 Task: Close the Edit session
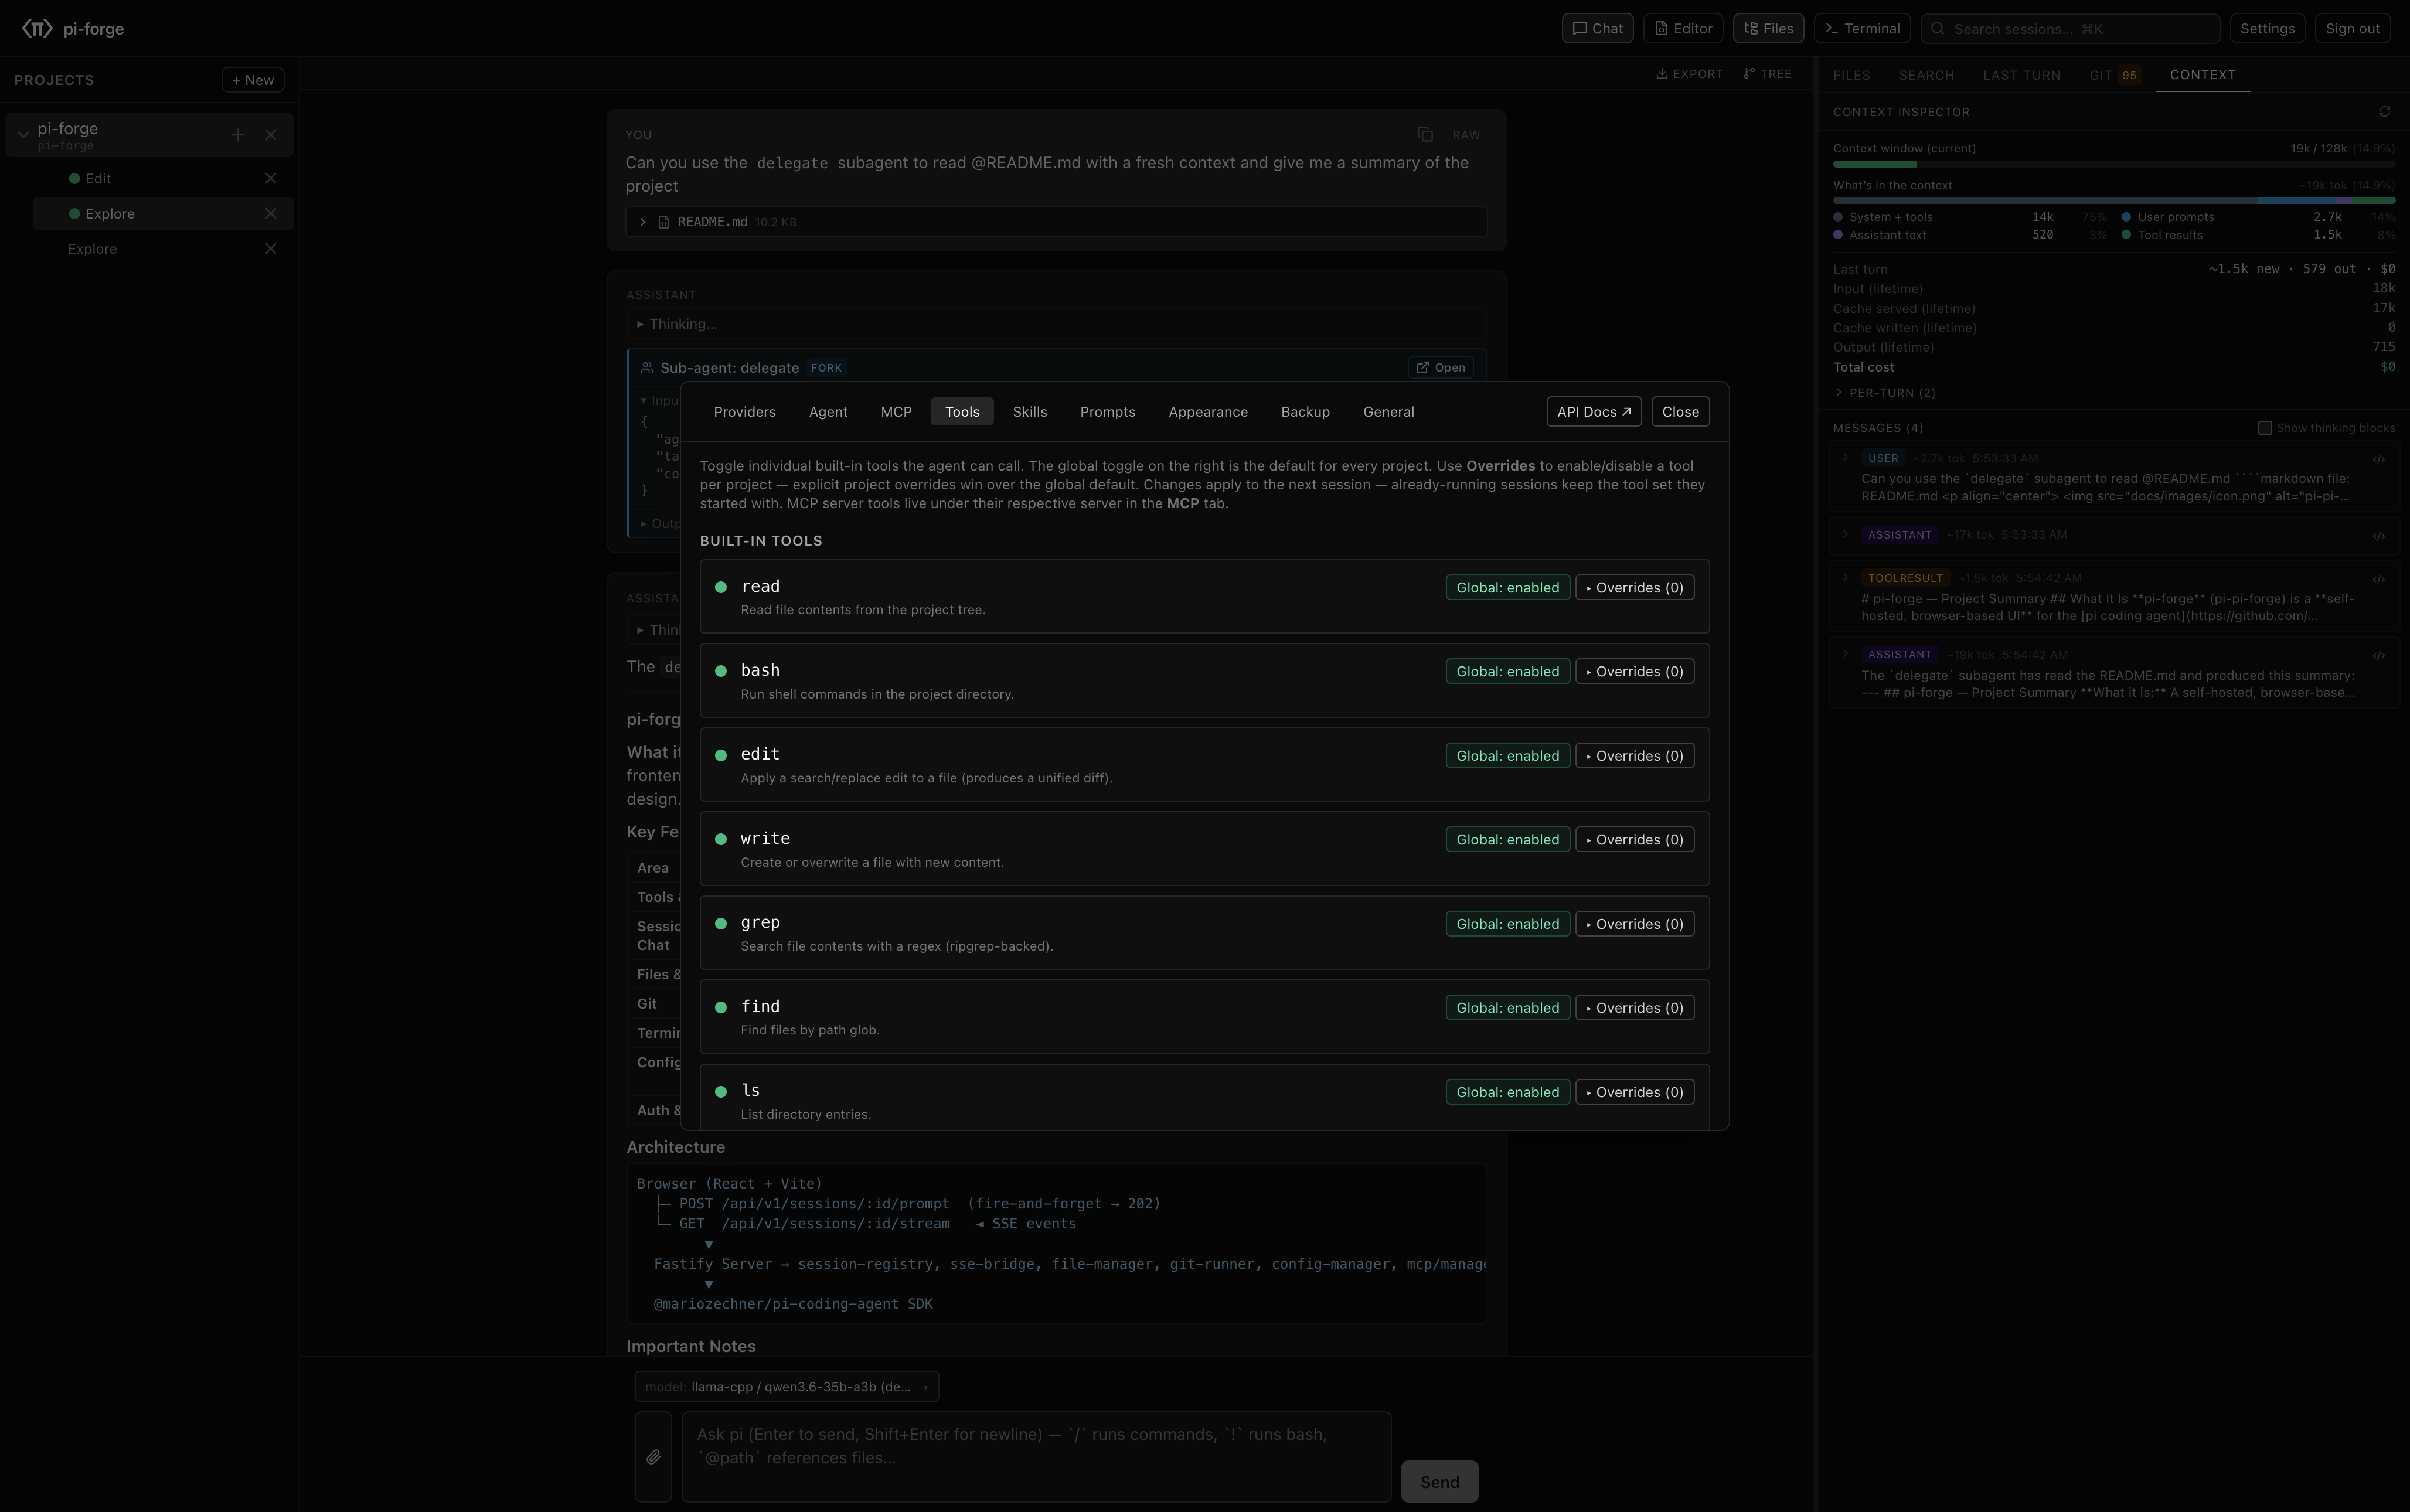coord(271,179)
